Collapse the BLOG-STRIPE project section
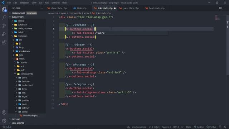Image resolution: width=229 pixels, height=129 pixels. (x=27, y=17)
